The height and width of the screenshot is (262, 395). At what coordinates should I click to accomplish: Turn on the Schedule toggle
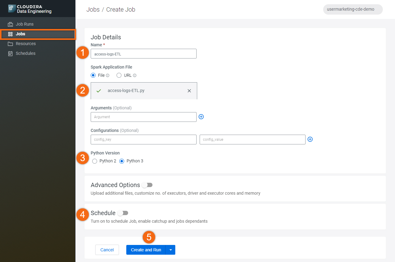click(123, 213)
